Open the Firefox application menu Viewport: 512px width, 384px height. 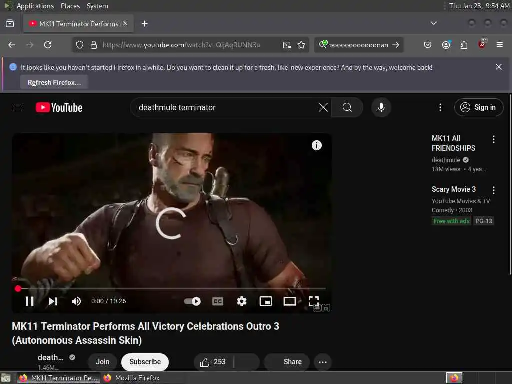(500, 45)
